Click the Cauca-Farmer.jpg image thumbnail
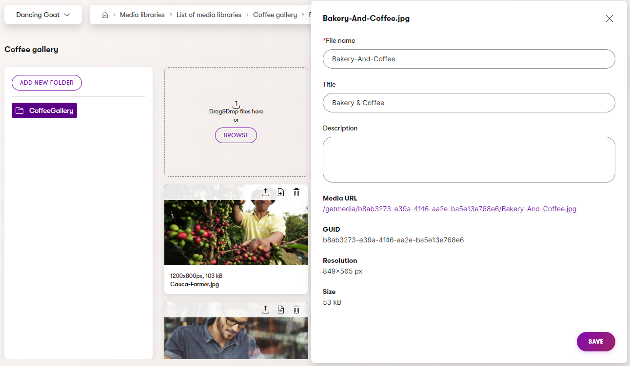Image resolution: width=630 pixels, height=366 pixels. tap(236, 233)
